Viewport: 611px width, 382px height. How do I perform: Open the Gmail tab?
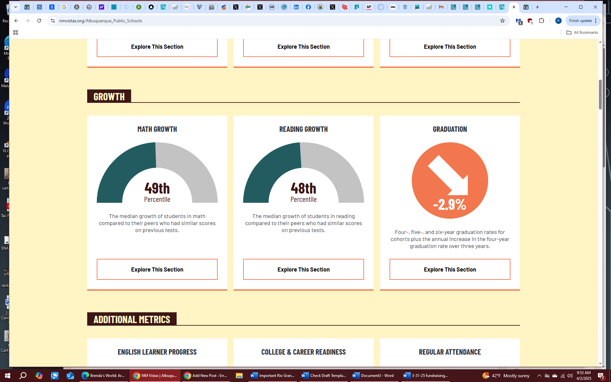click(x=441, y=7)
